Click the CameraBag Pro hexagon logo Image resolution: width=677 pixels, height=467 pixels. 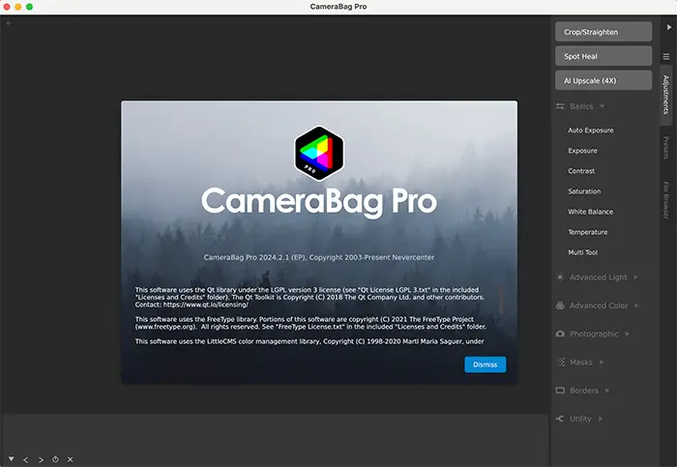[x=319, y=153]
